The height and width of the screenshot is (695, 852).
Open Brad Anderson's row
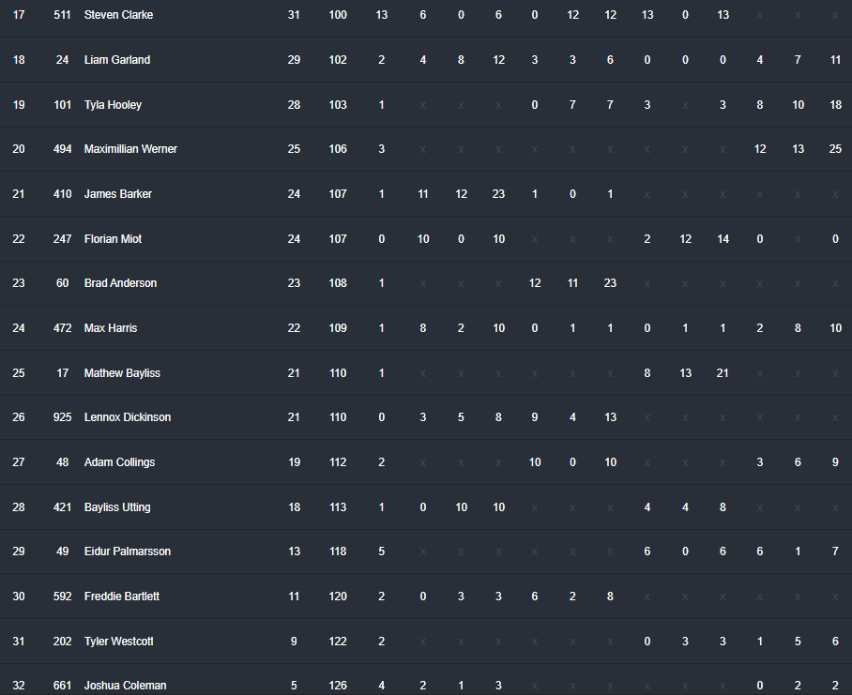426,283
